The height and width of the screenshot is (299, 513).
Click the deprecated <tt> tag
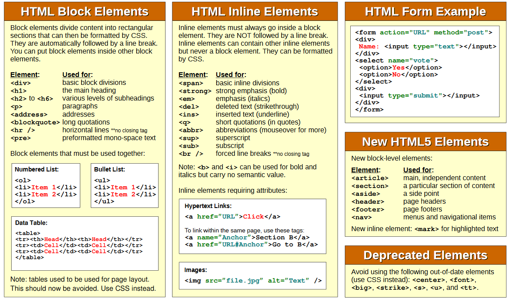click(x=469, y=288)
